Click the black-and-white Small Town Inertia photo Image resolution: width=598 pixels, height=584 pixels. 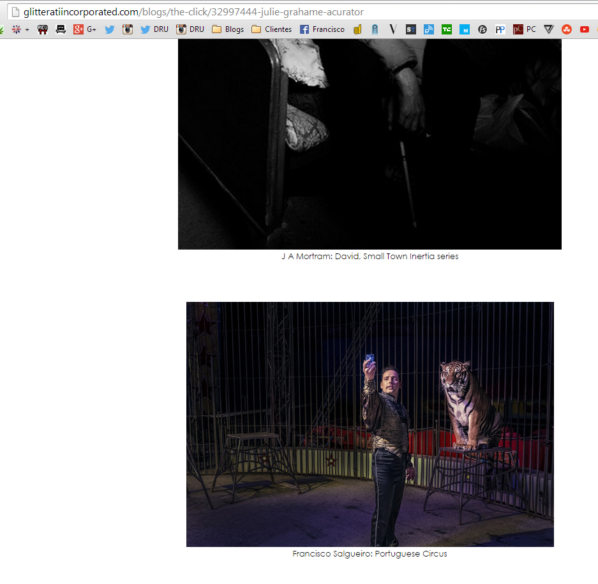370,144
